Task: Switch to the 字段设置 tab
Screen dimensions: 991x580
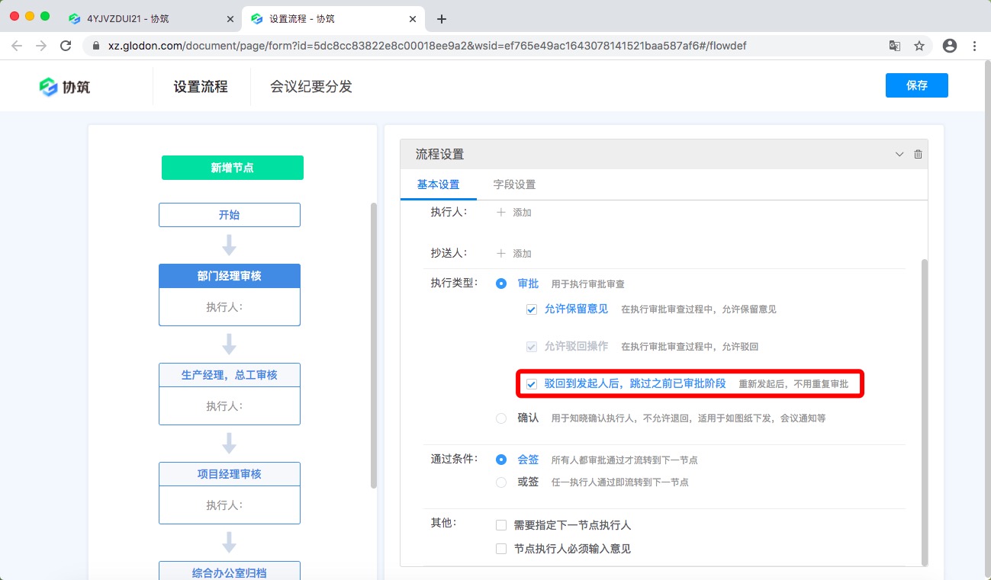Action: click(x=516, y=184)
